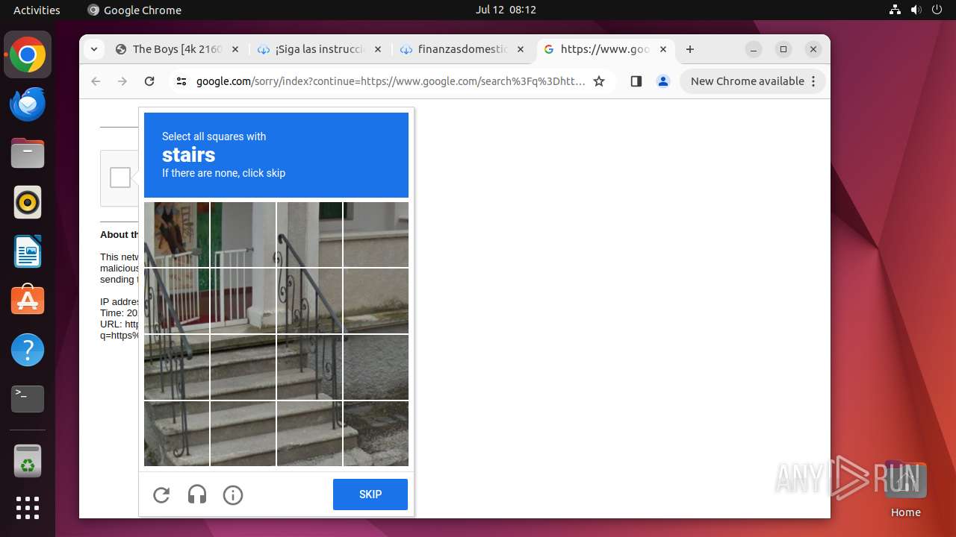The width and height of the screenshot is (956, 537).
Task: Close the finanzasdomestic tab
Action: [521, 49]
